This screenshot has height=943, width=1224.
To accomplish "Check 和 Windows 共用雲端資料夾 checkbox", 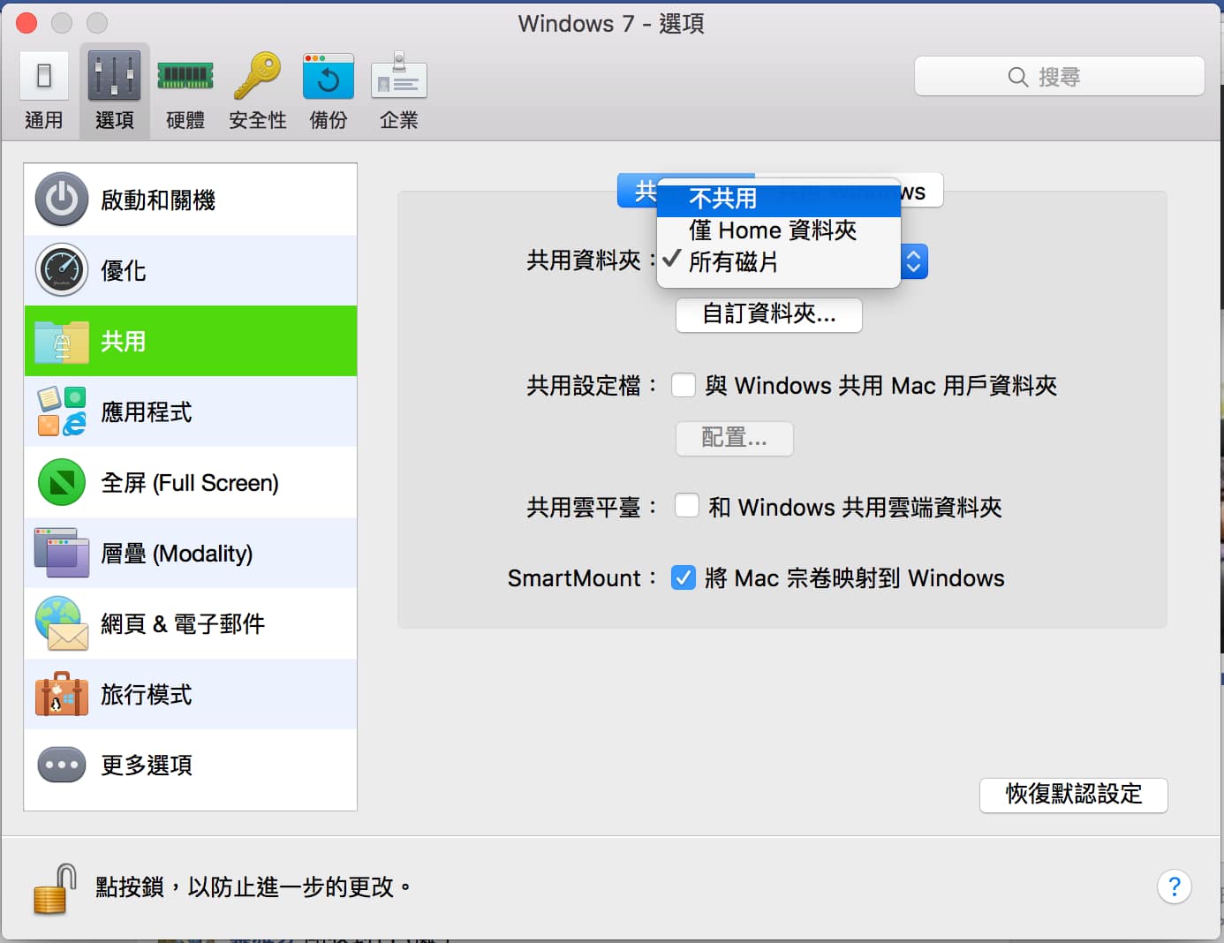I will pyautogui.click(x=686, y=506).
